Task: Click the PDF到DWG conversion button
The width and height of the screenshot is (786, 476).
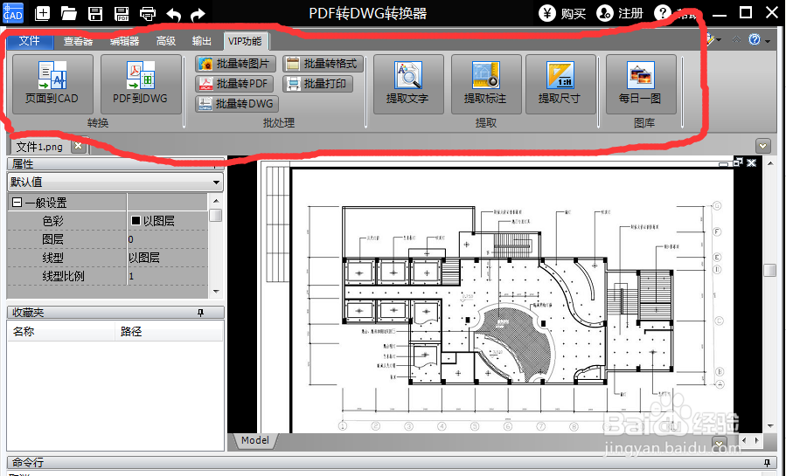Action: point(141,84)
